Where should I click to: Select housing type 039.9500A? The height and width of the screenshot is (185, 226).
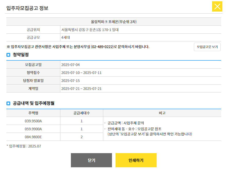click(x=33, y=121)
